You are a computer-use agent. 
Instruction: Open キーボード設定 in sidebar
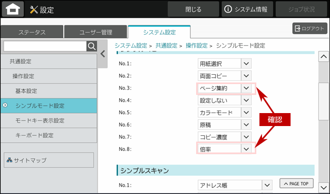(x=49, y=135)
